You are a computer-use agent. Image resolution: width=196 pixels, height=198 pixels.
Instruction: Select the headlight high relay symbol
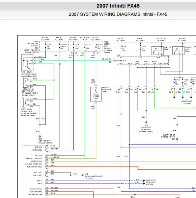tap(179, 51)
